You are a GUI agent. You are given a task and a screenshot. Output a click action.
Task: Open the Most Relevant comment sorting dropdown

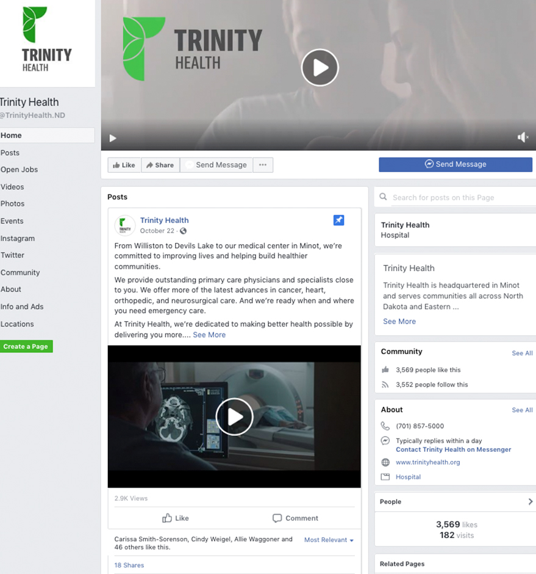329,540
